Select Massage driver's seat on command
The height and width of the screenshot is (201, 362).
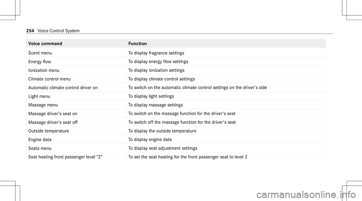click(53, 114)
